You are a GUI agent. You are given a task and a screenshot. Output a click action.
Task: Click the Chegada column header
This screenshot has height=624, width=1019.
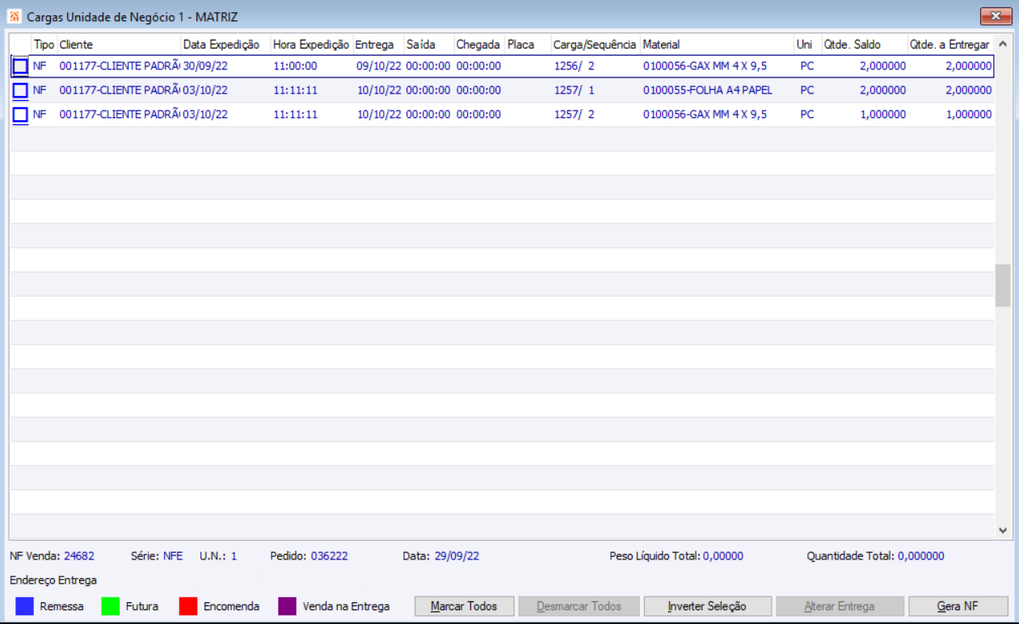479,44
